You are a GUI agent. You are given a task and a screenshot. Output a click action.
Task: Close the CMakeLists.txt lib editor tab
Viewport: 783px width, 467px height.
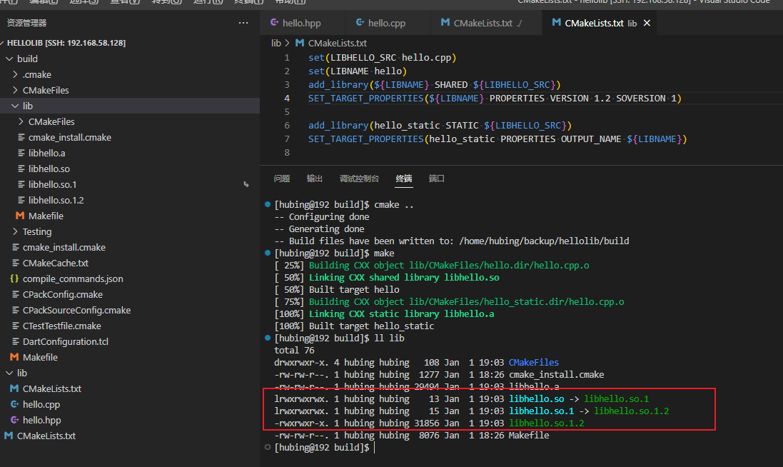pyautogui.click(x=647, y=23)
